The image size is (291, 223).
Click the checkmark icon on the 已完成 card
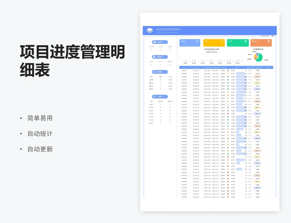[197, 41]
